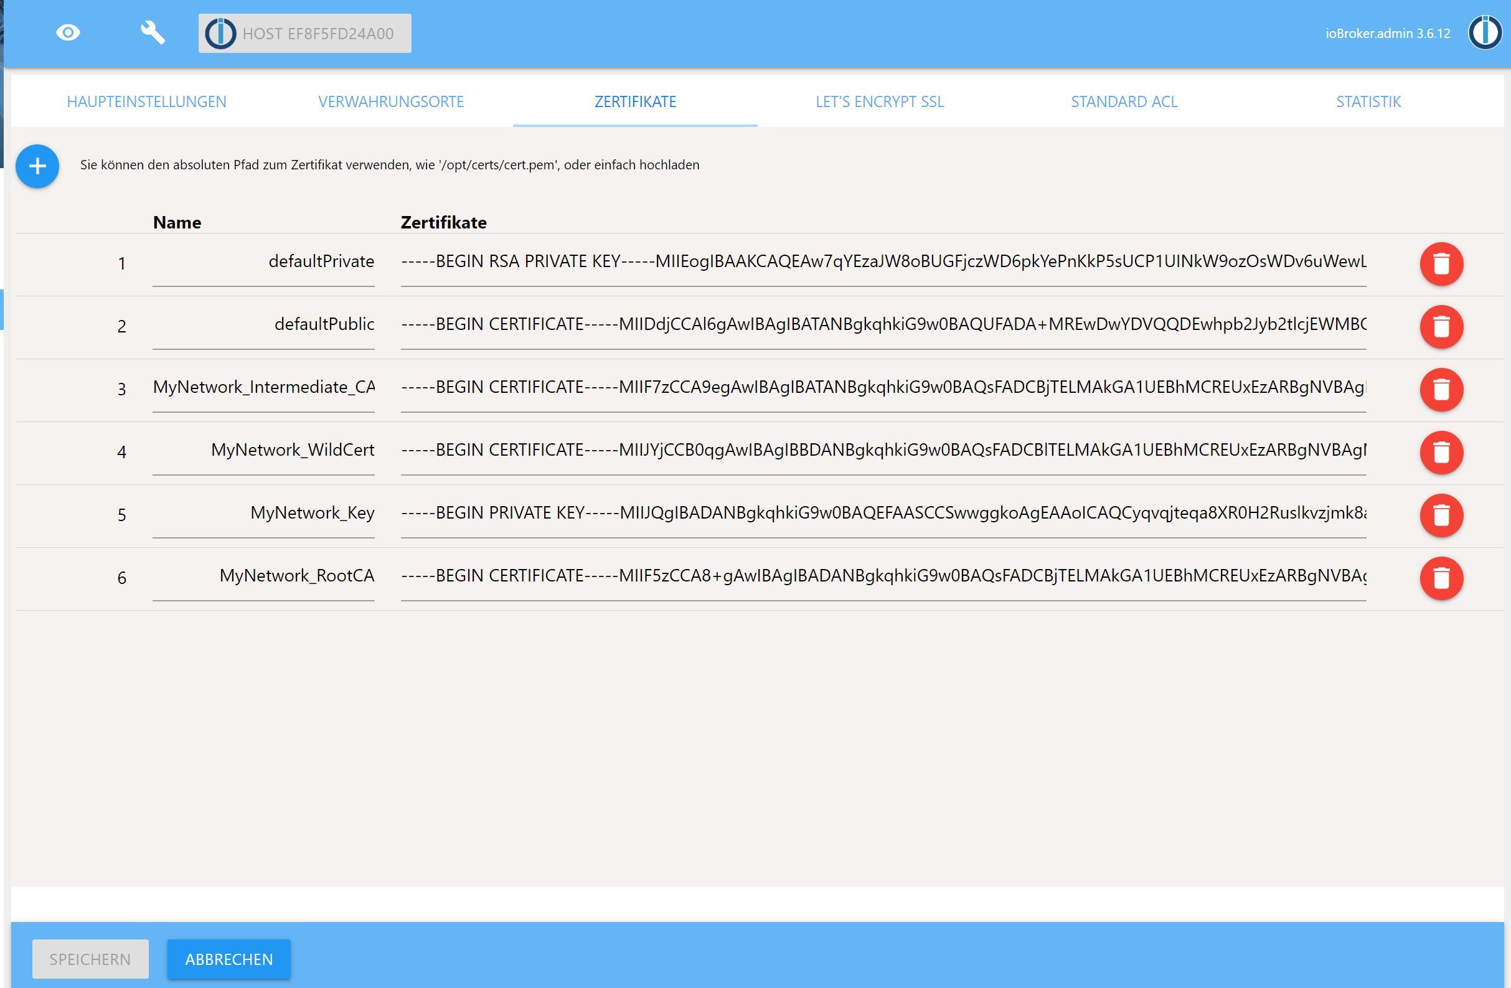
Task: Open the Statistik tab
Action: tap(1368, 101)
